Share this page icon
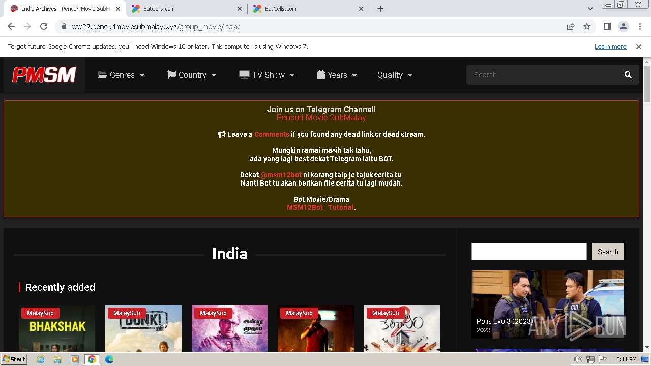This screenshot has height=366, width=651. point(571,27)
